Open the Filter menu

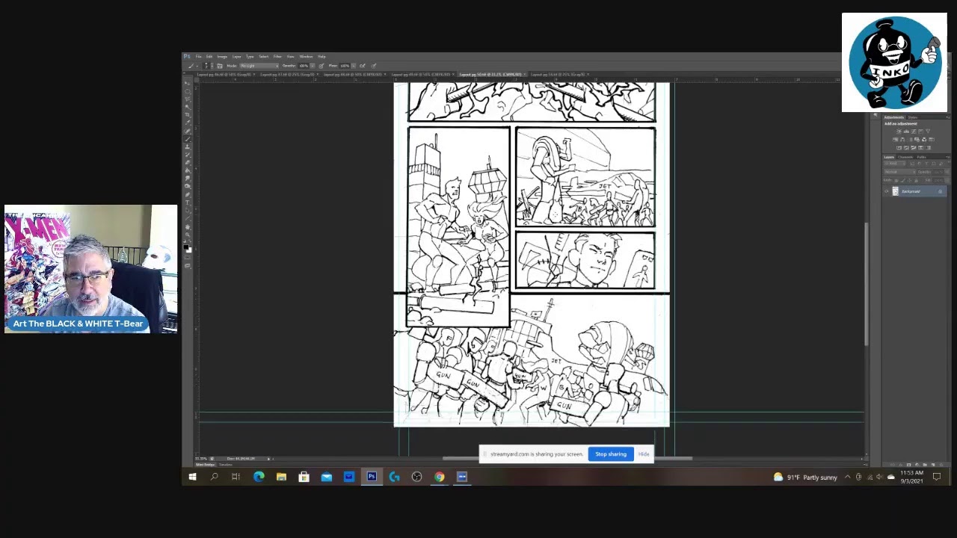click(277, 57)
